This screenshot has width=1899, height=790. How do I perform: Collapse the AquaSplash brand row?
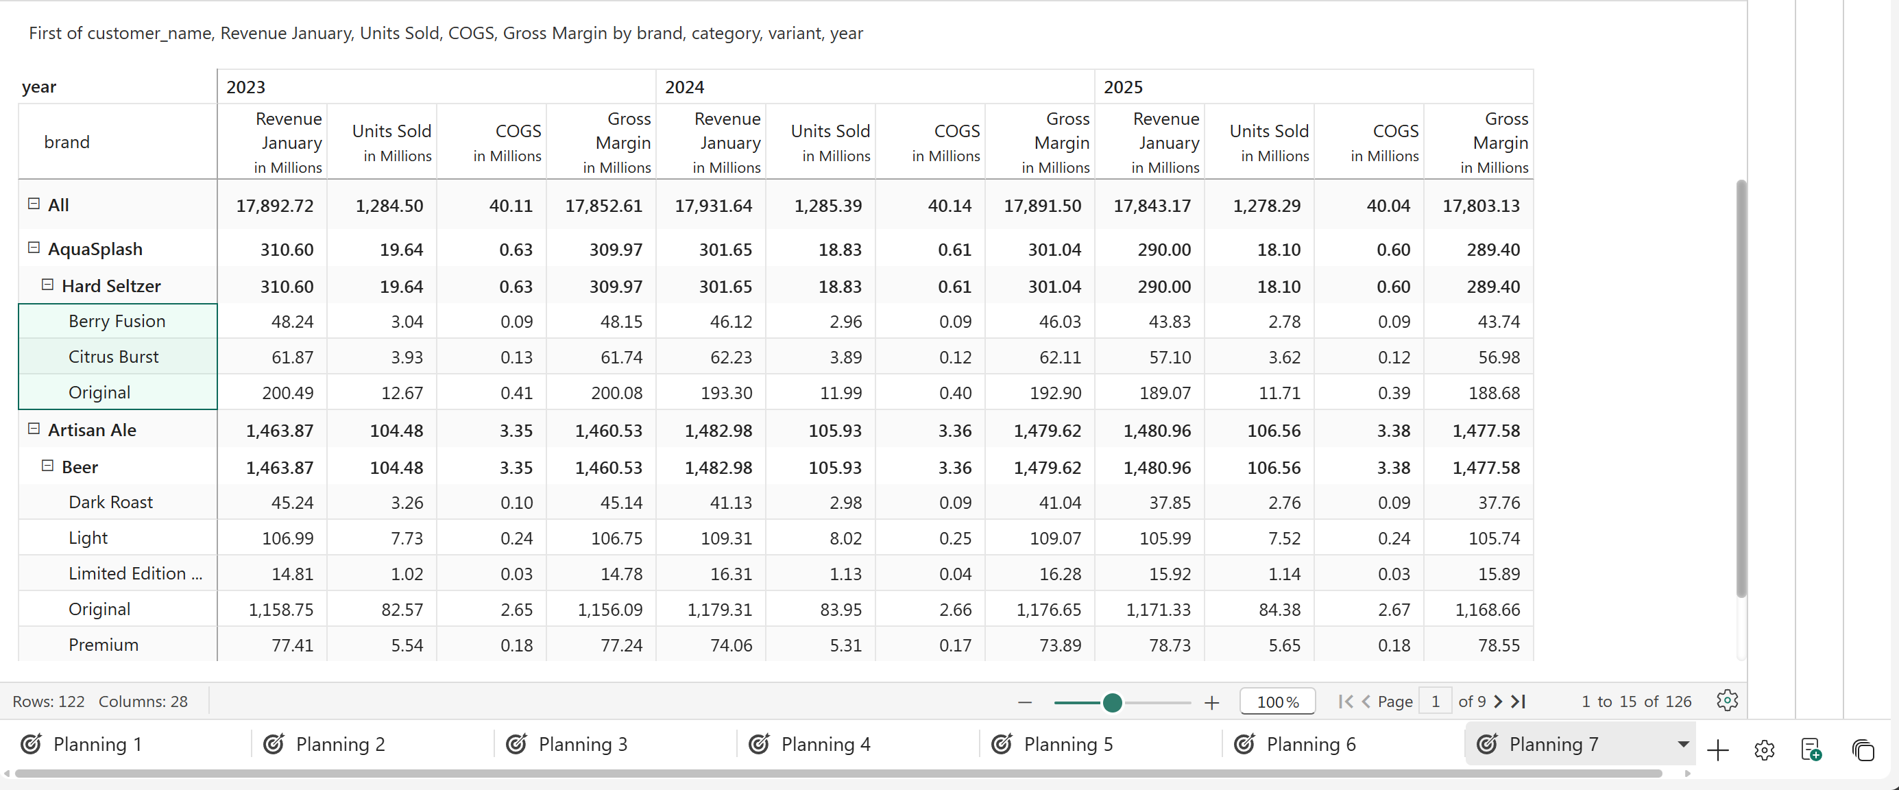coord(34,248)
